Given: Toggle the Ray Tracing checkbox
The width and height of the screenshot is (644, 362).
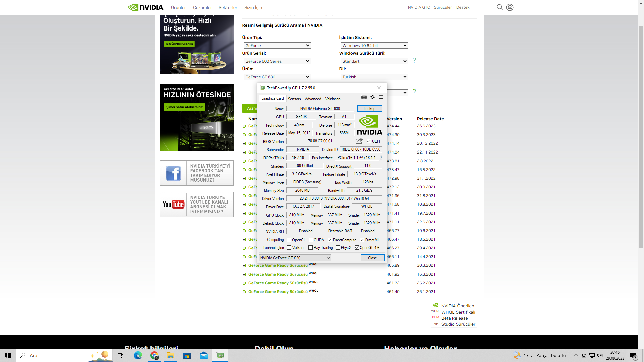Looking at the screenshot, I should 310,248.
